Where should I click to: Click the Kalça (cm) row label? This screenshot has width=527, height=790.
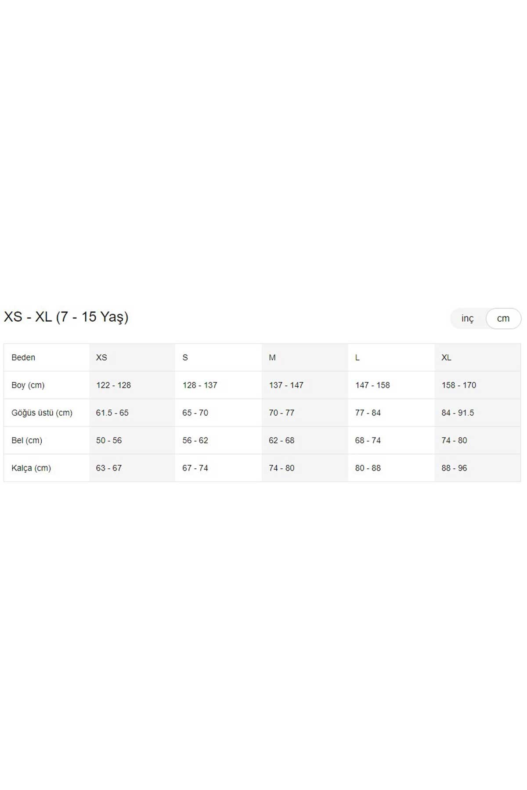(x=31, y=468)
